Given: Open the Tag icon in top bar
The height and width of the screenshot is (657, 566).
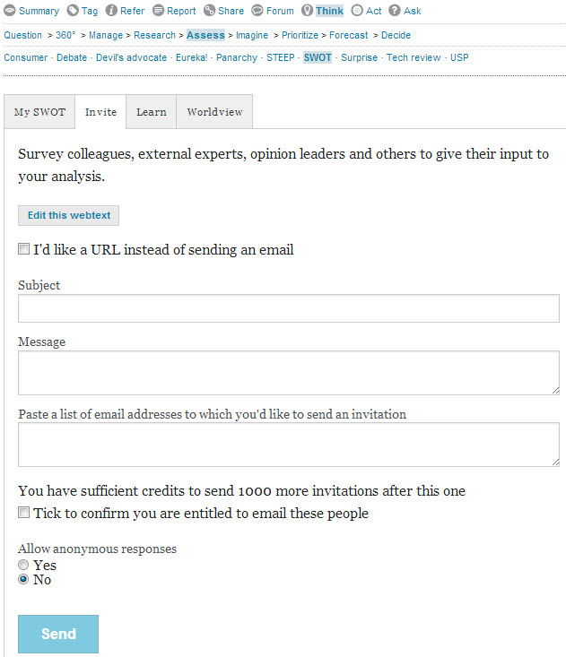Looking at the screenshot, I should (x=73, y=11).
